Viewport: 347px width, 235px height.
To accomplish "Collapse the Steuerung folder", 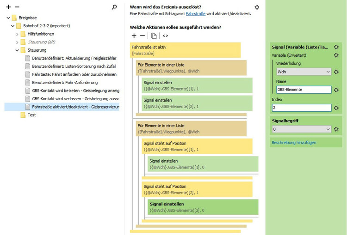I will [x=17, y=50].
